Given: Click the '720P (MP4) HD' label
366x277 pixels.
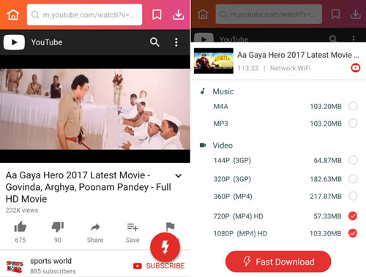Looking at the screenshot, I should [238, 216].
